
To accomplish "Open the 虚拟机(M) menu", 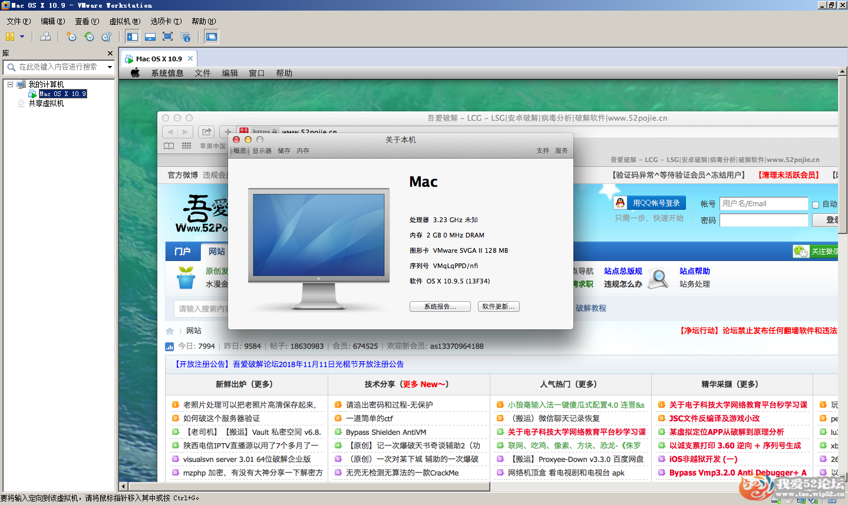I will [124, 21].
